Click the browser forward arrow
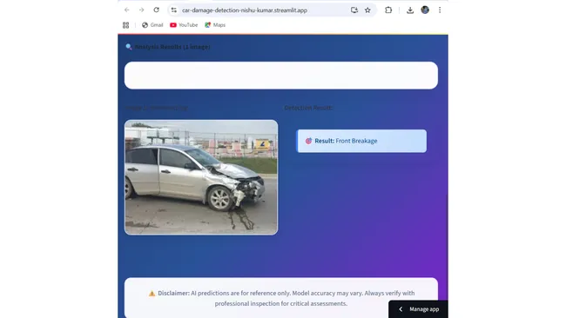The width and height of the screenshot is (566, 318). tap(141, 10)
